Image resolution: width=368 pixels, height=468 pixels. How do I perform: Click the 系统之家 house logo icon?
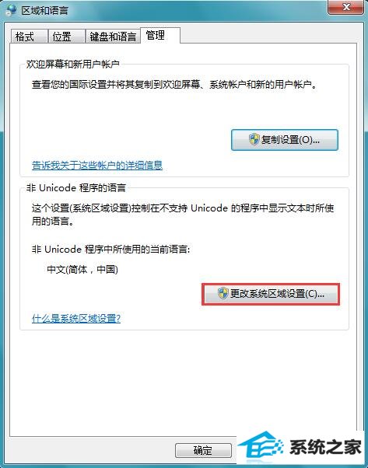(x=261, y=447)
